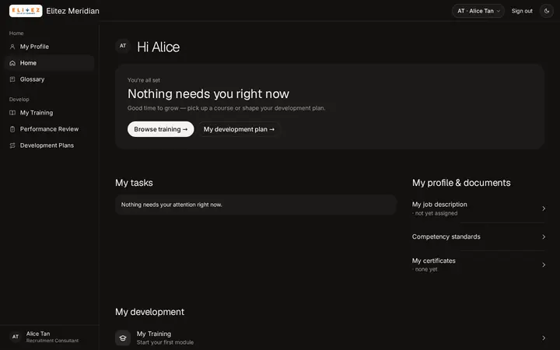Image resolution: width=560 pixels, height=350 pixels.
Task: Click the 'My development' section heading
Action: (149, 312)
